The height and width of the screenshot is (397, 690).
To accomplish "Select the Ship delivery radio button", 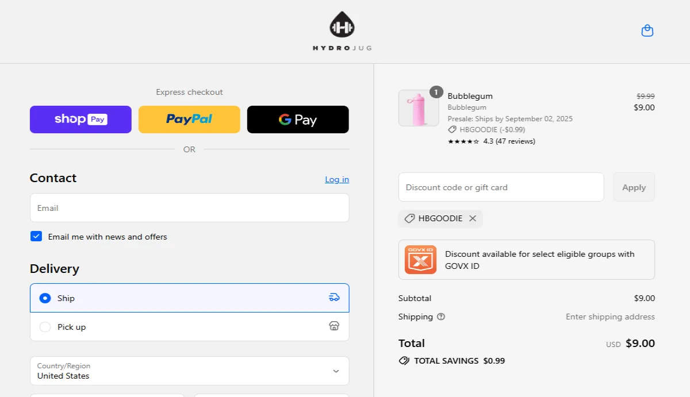I will (45, 298).
